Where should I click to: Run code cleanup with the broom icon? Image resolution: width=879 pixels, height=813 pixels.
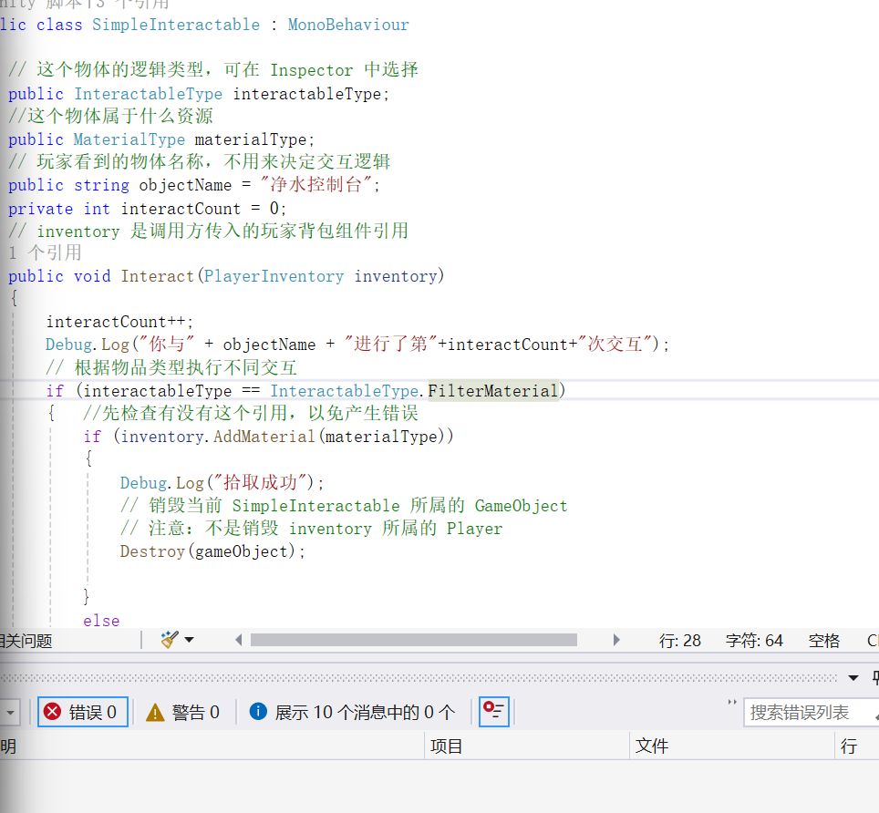point(170,639)
